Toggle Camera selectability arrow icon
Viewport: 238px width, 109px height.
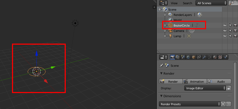(x=230, y=31)
